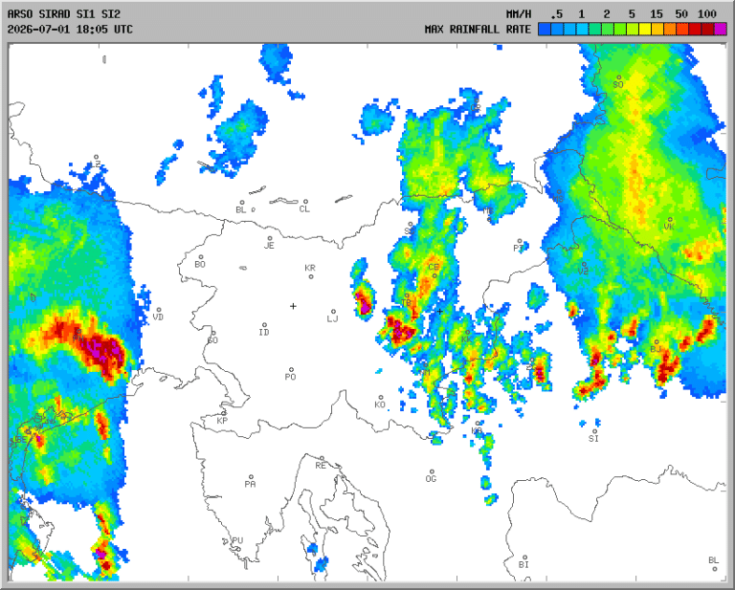Click the MAX RAINFALL RATE label

(478, 29)
